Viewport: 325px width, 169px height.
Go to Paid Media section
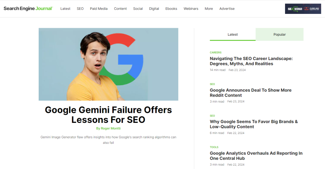click(99, 9)
